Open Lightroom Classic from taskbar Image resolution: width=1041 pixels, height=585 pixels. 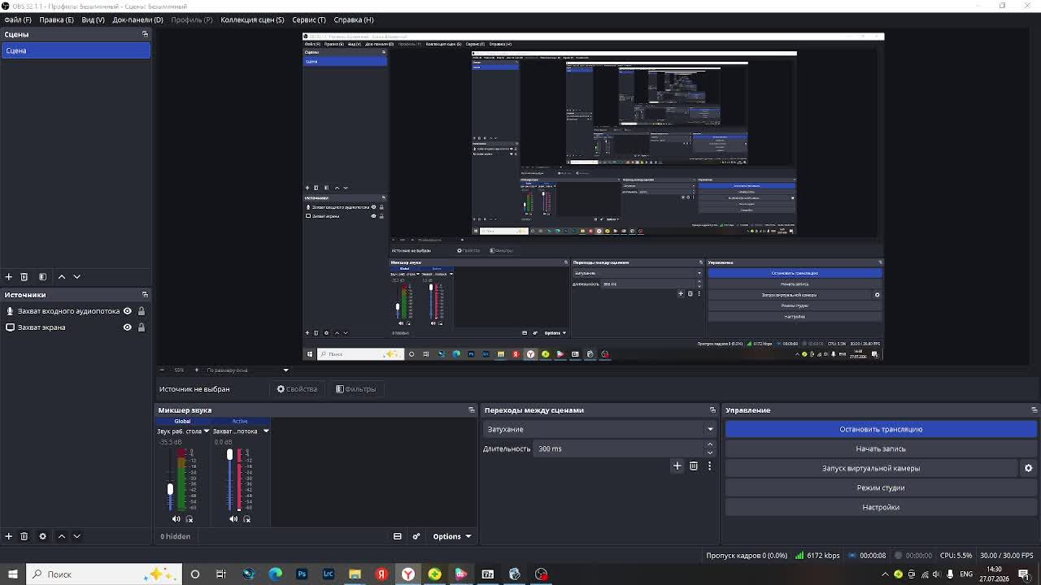pyautogui.click(x=329, y=574)
